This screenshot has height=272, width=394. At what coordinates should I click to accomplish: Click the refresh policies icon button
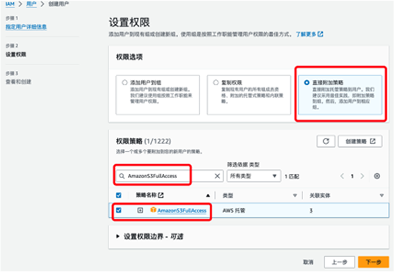327,141
